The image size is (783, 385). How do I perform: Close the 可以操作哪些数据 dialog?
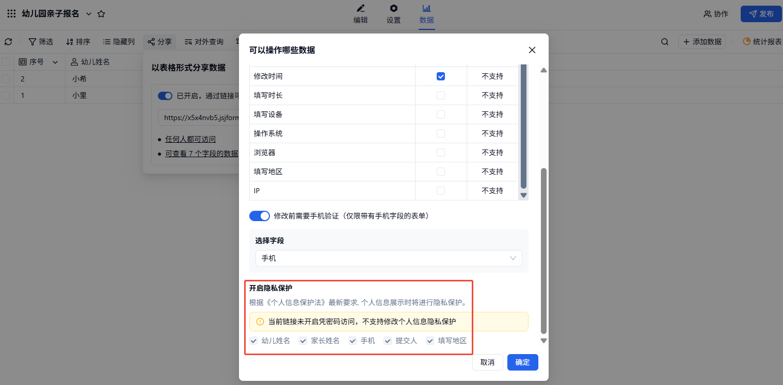click(532, 50)
